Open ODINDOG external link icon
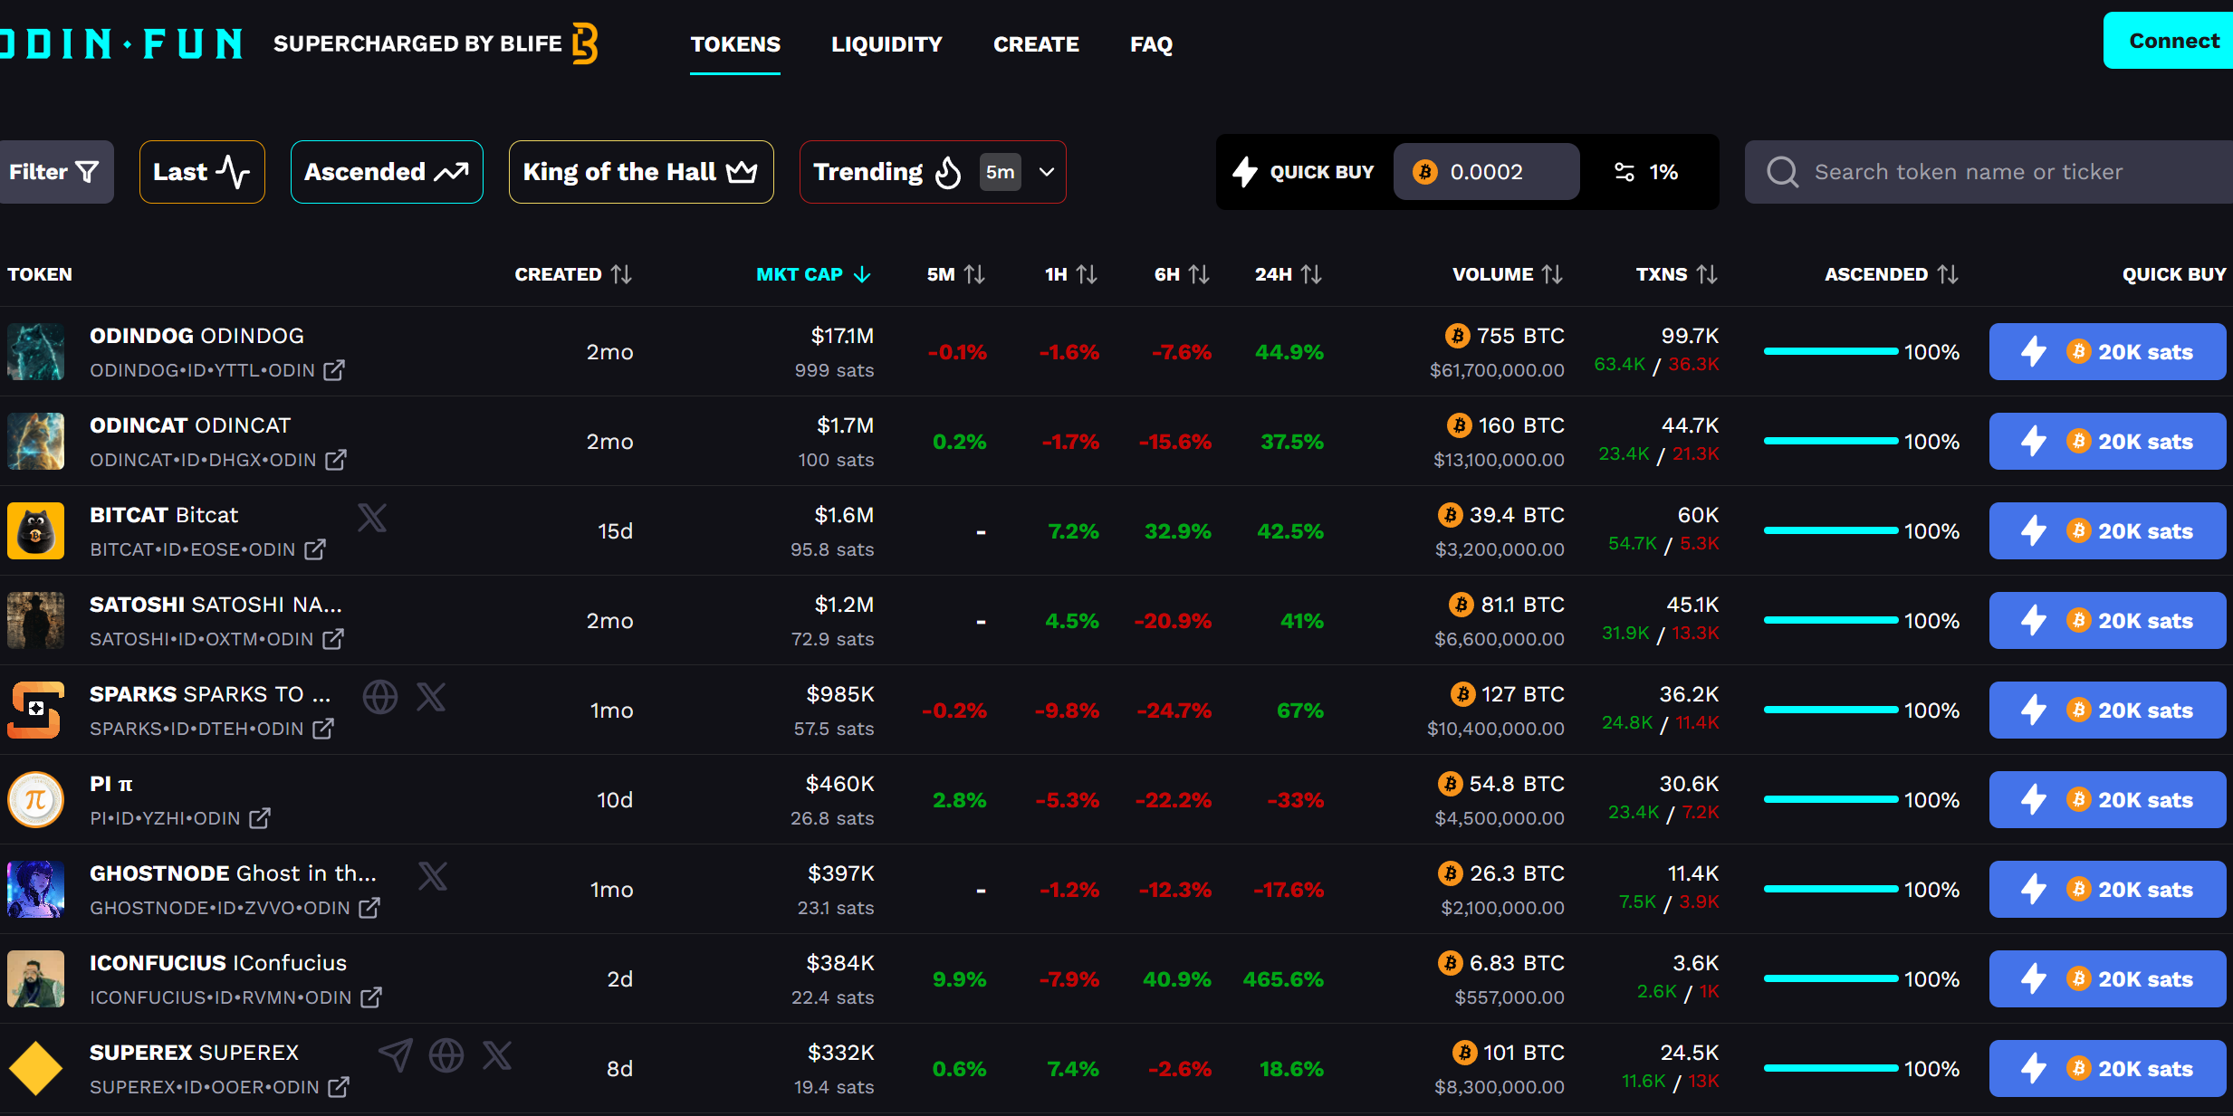The width and height of the screenshot is (2233, 1116). (x=334, y=370)
